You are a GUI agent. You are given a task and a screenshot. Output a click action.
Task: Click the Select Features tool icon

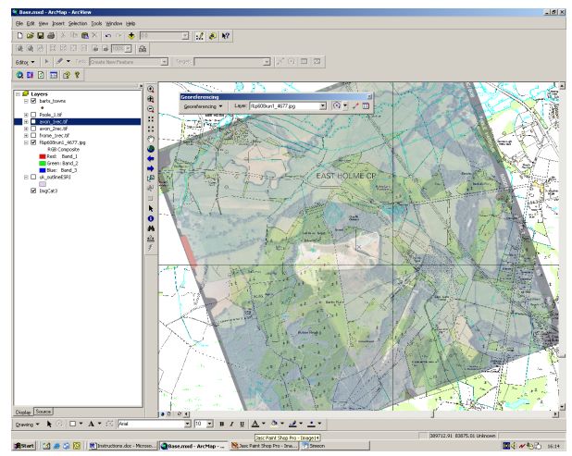(x=151, y=179)
